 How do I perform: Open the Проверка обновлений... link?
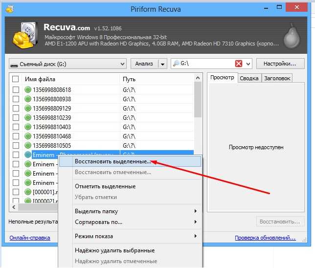(x=265, y=238)
